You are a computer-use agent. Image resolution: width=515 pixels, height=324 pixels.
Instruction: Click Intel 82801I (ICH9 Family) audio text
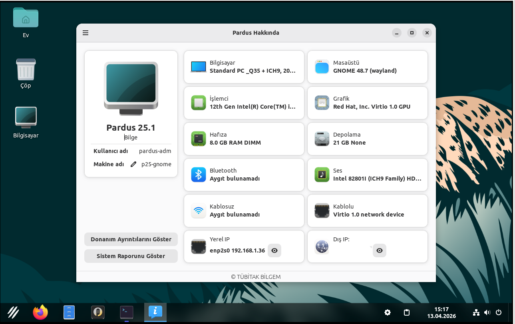377,179
